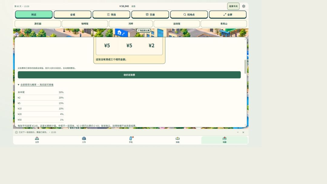Viewport: 327px width, 184px height.
Task: Click the checkmark icon beside the saved-ticket notice
Action: pos(16,132)
